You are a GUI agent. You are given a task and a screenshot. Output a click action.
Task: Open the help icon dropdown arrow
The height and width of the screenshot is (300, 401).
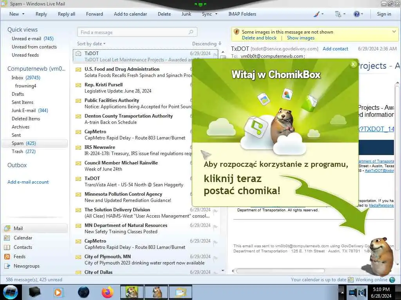pos(362,14)
